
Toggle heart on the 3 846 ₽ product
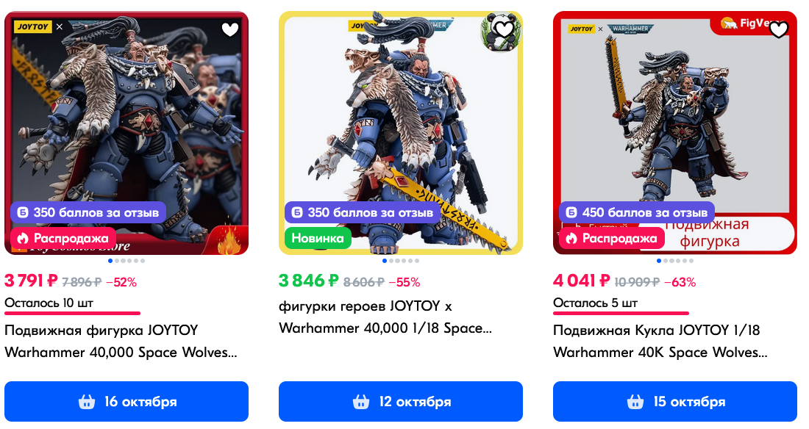coord(504,30)
